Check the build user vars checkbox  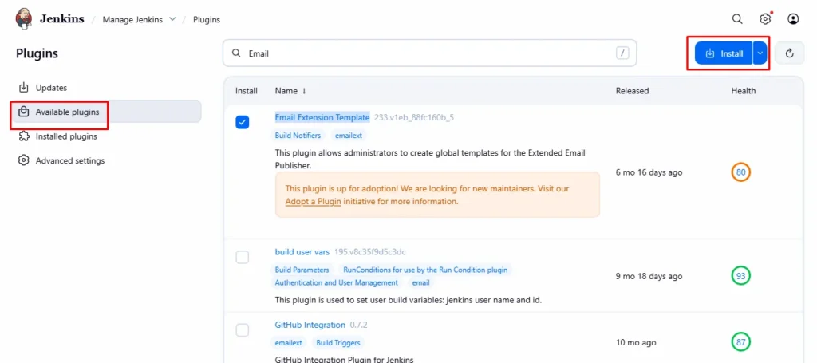(x=243, y=257)
